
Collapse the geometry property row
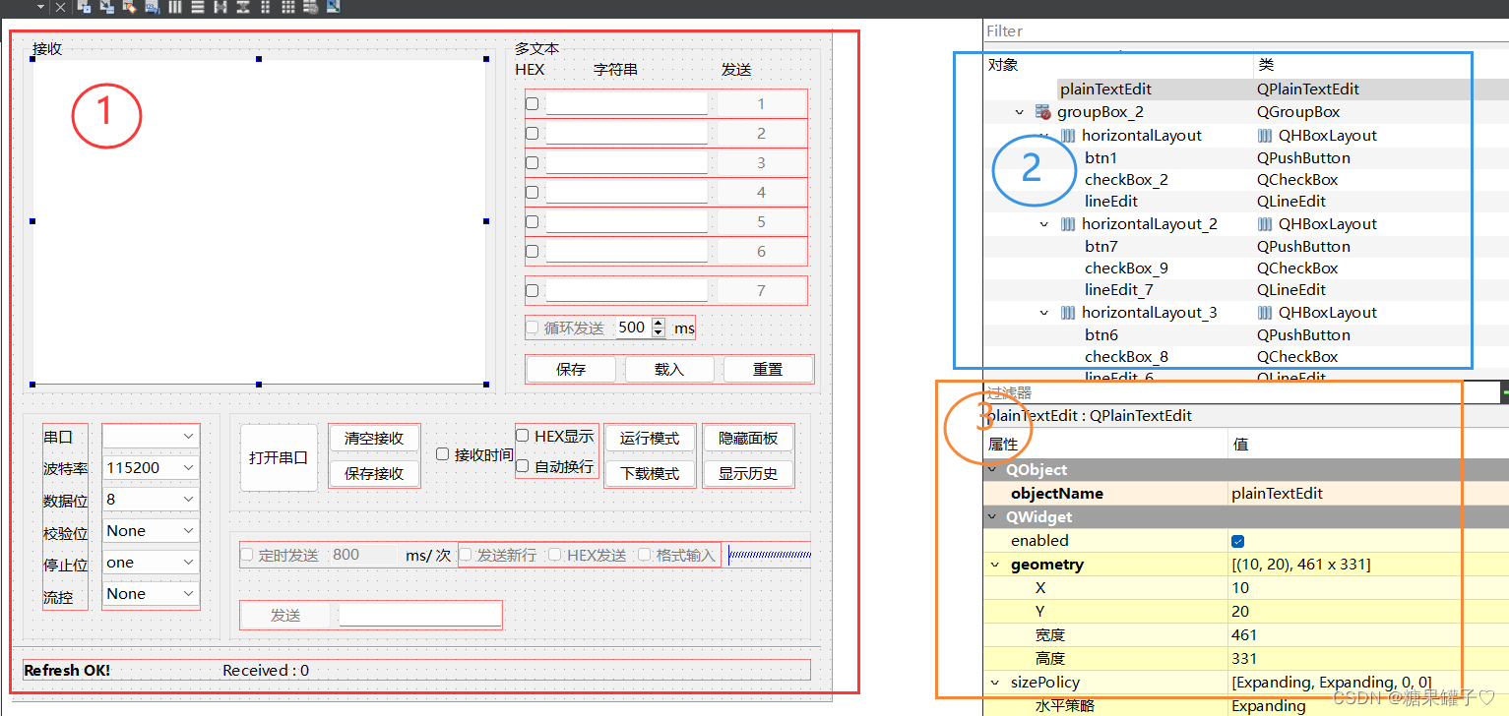point(995,565)
